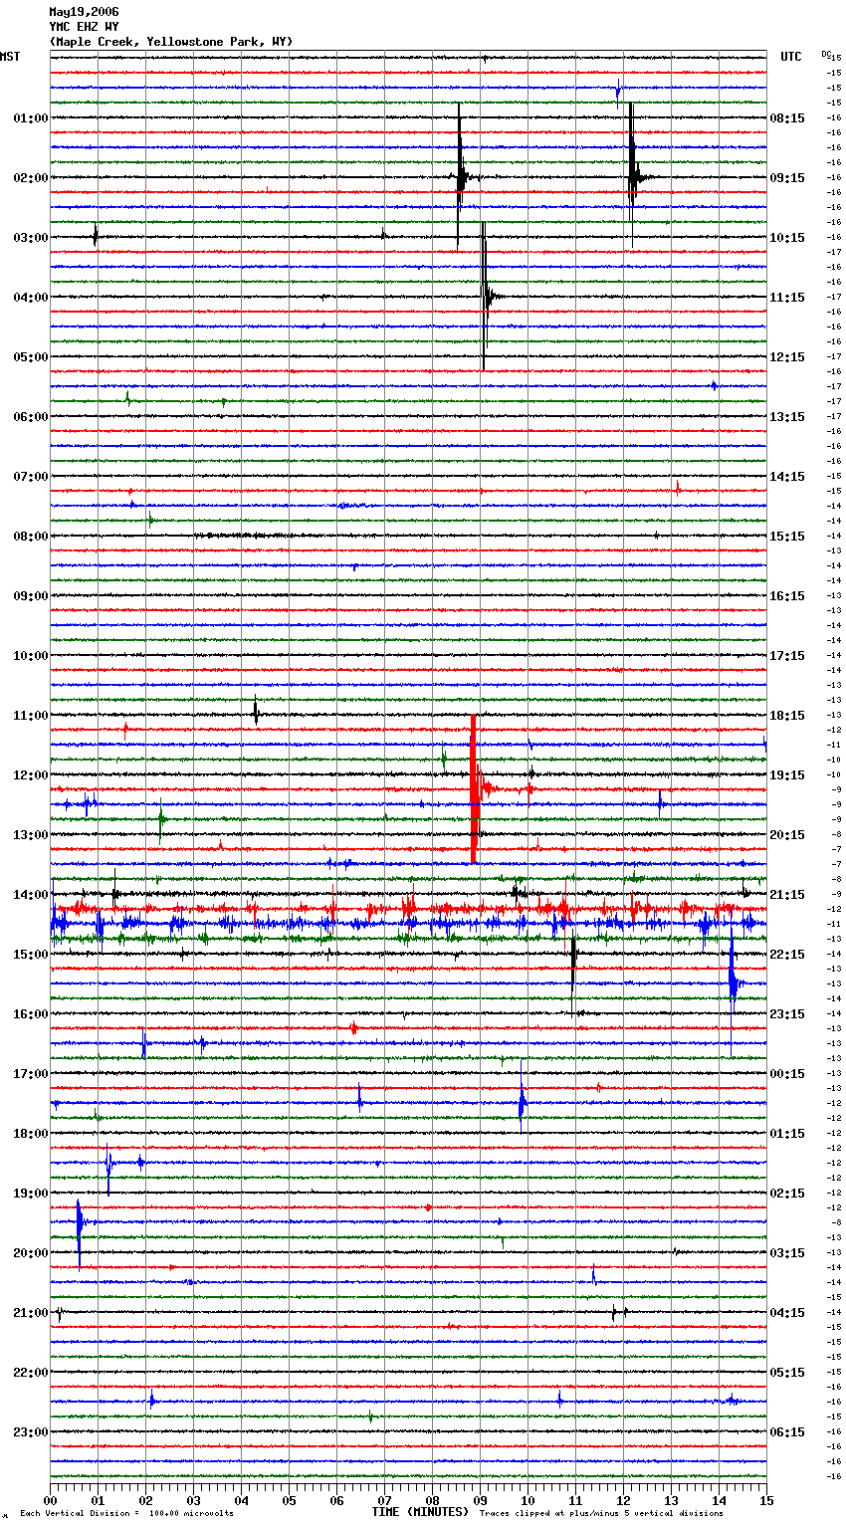
Task: Click the UTC time label '08:15'
Action: 787,118
